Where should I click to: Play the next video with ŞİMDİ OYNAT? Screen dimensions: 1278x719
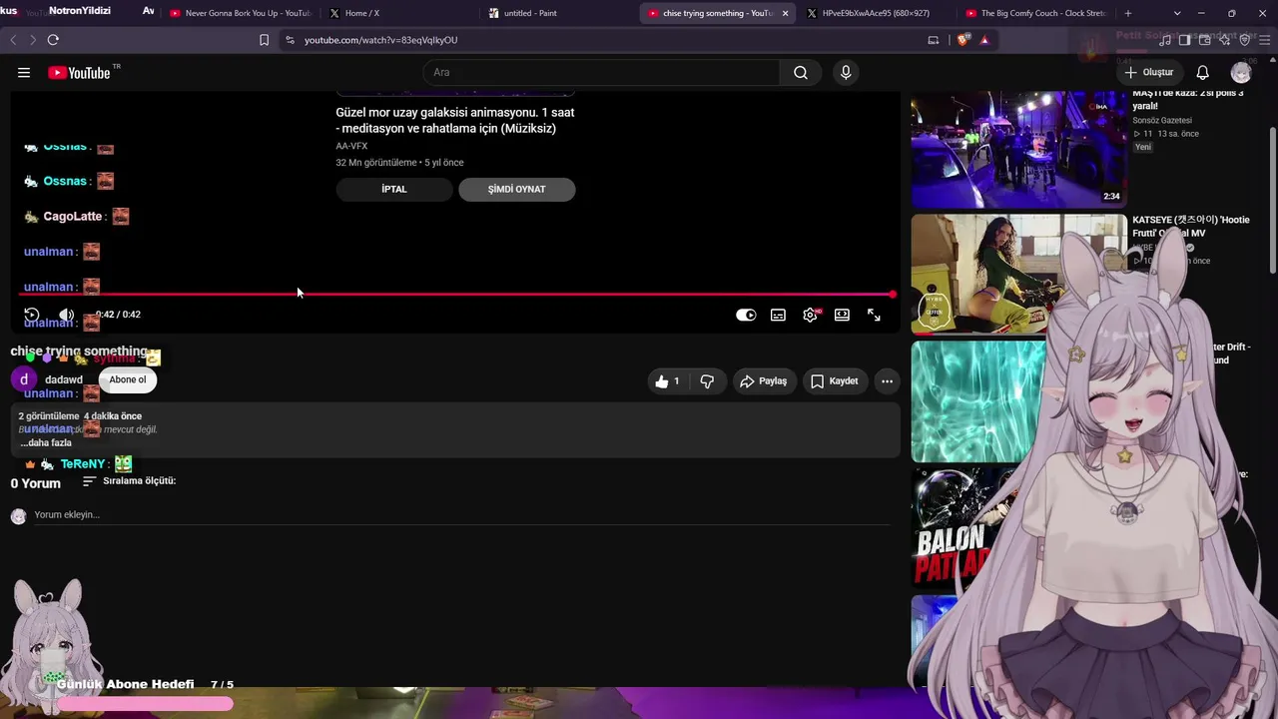(x=516, y=189)
